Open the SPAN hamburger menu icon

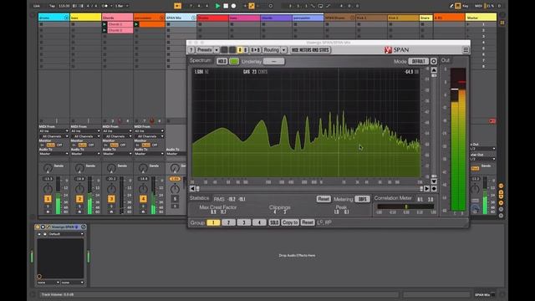[x=466, y=50]
